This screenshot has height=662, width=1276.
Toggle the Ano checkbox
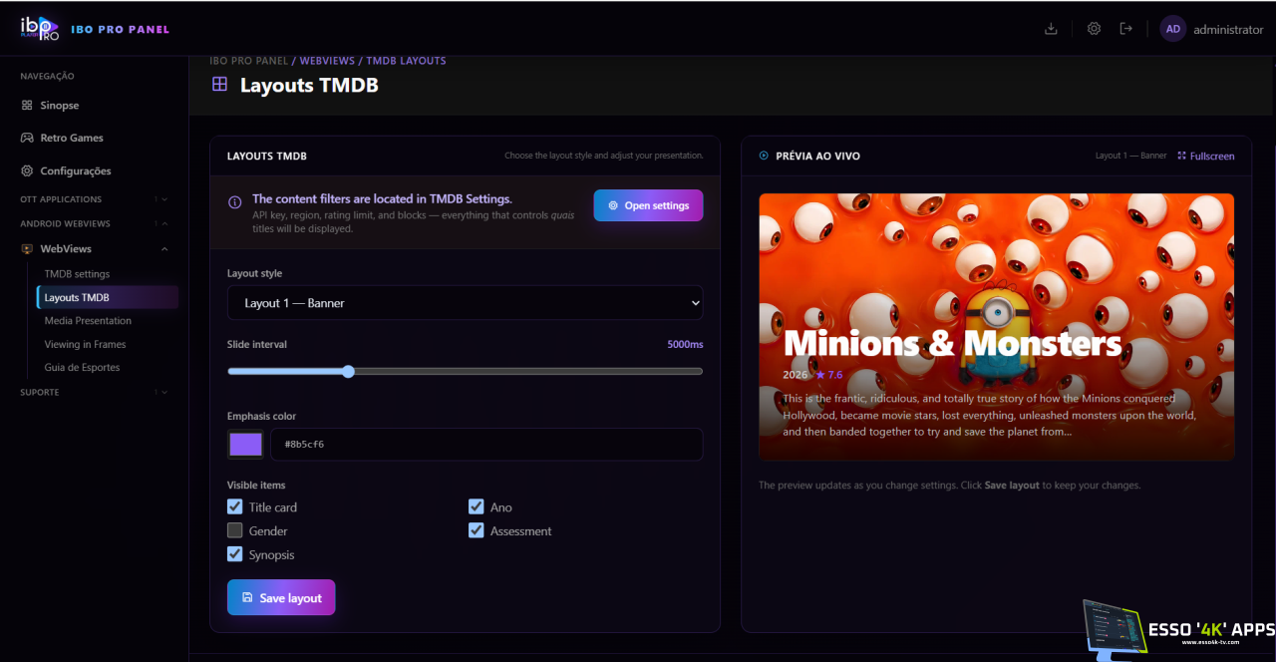[x=477, y=506]
